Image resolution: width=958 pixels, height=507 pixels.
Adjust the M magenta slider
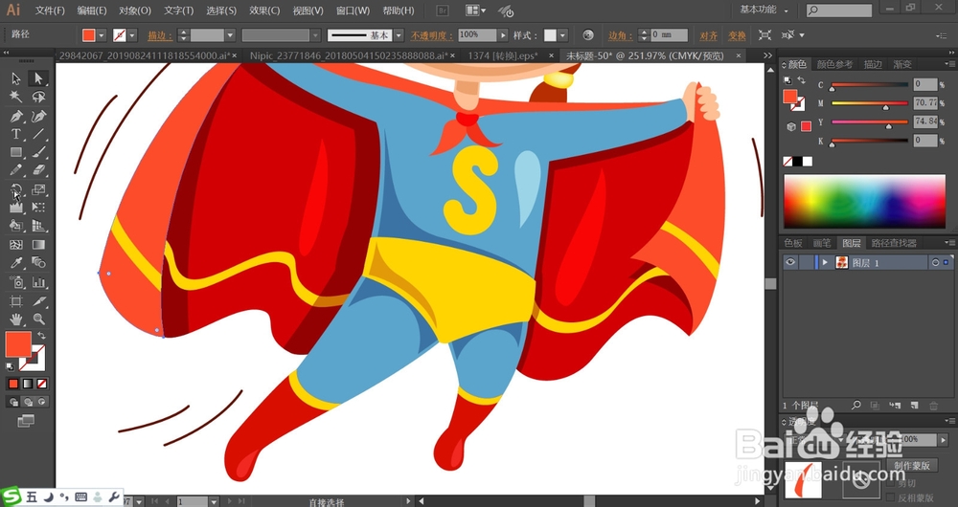(x=886, y=107)
